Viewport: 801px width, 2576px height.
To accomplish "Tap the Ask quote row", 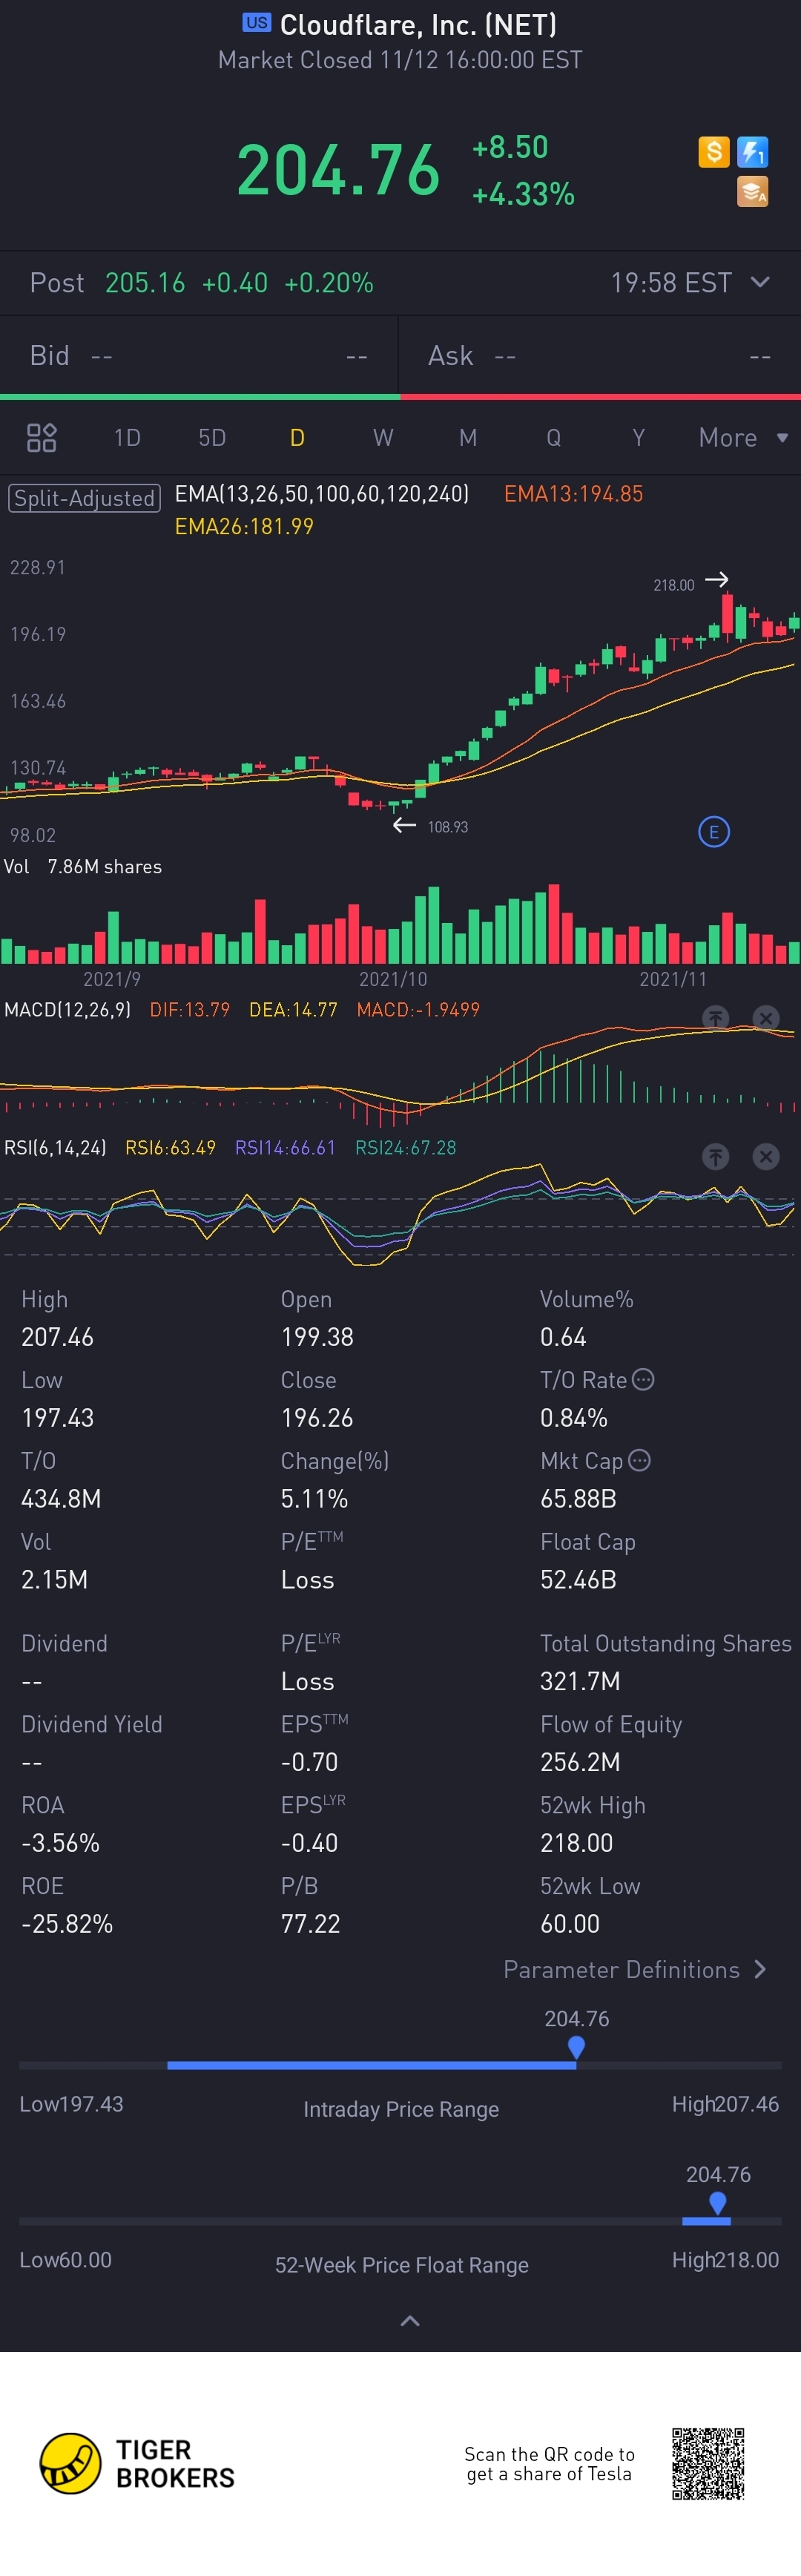I will (600, 356).
